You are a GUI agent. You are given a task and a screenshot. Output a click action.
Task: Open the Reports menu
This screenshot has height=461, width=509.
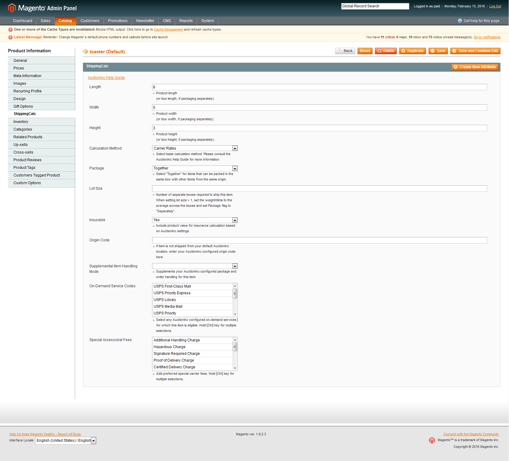pyautogui.click(x=186, y=21)
